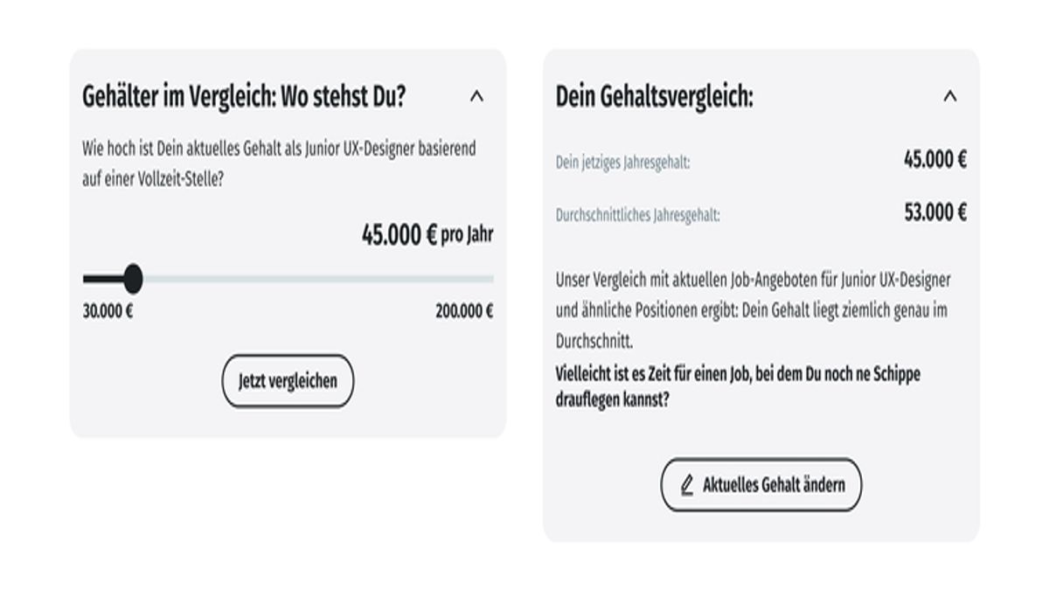Click the "Dein jetziges Jahresgehalt:" label
Viewport: 1049px width, 590px height.
click(x=622, y=163)
